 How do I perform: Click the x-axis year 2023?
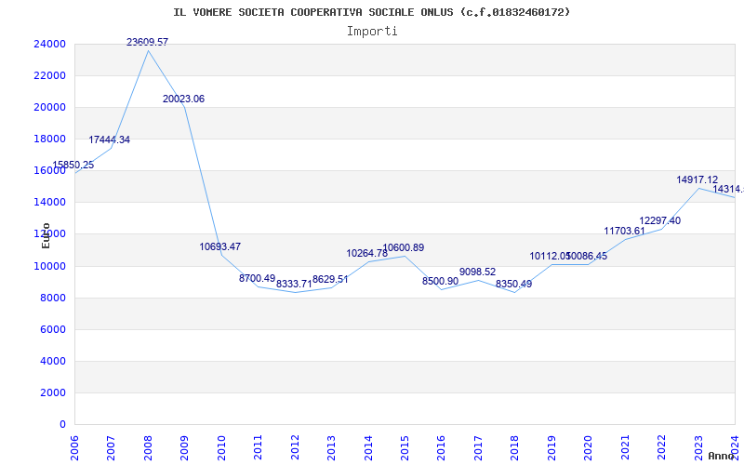pyautogui.click(x=698, y=447)
